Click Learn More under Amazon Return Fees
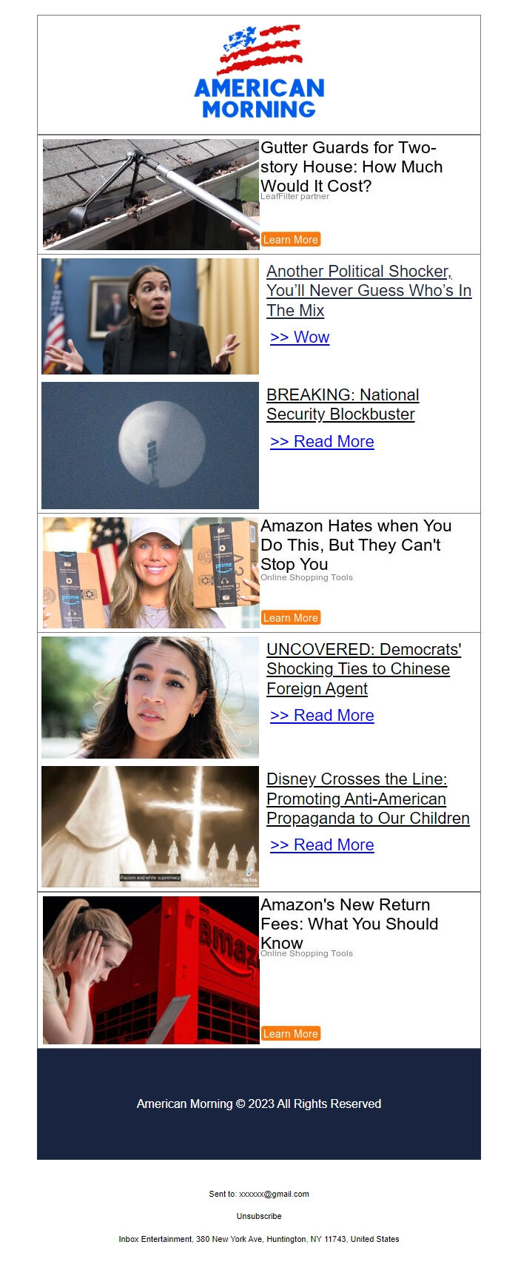518x1273 pixels. (291, 1034)
